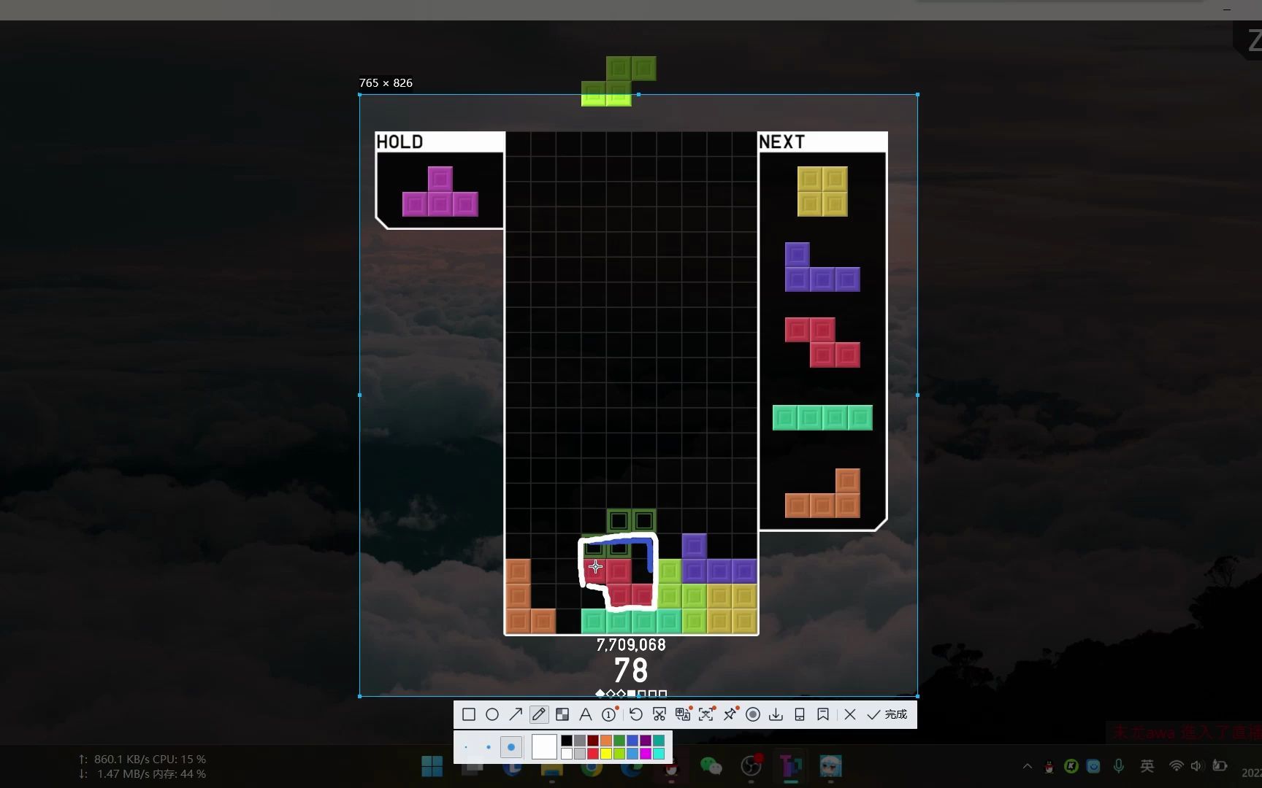Pick the purple color swatch
1262x788 pixels.
pos(646,741)
